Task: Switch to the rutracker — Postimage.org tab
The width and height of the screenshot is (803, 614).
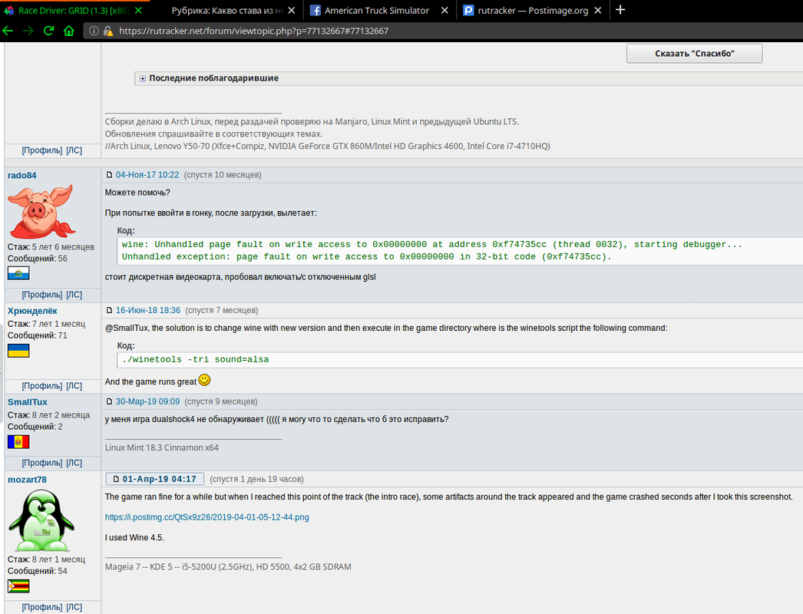Action: [x=533, y=10]
